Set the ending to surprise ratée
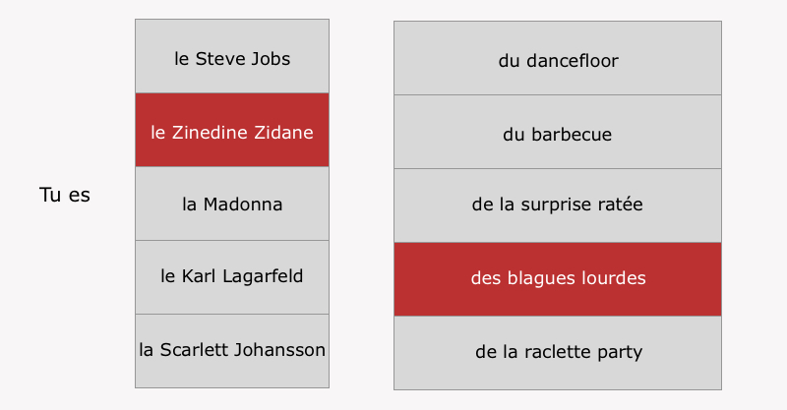 tap(558, 205)
